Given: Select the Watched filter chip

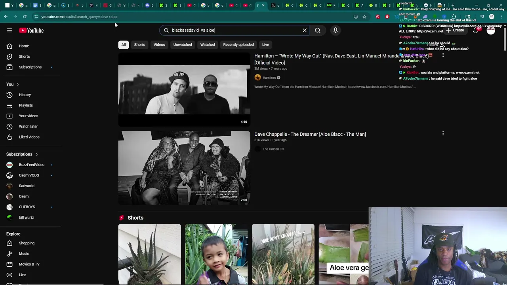Looking at the screenshot, I should tap(208, 45).
